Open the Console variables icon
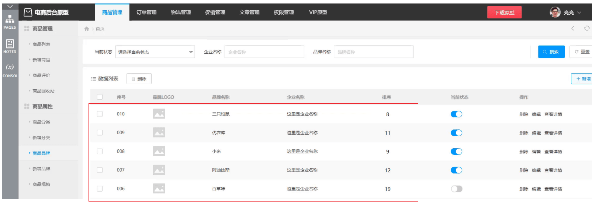Image resolution: width=592 pixels, height=203 pixels. pos(10,67)
